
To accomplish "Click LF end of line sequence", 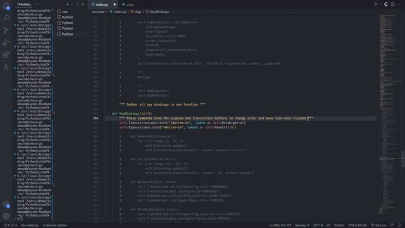I will click(x=328, y=225).
